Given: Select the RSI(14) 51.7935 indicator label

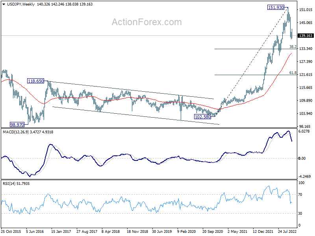Looking at the screenshot, I should [16, 184].
